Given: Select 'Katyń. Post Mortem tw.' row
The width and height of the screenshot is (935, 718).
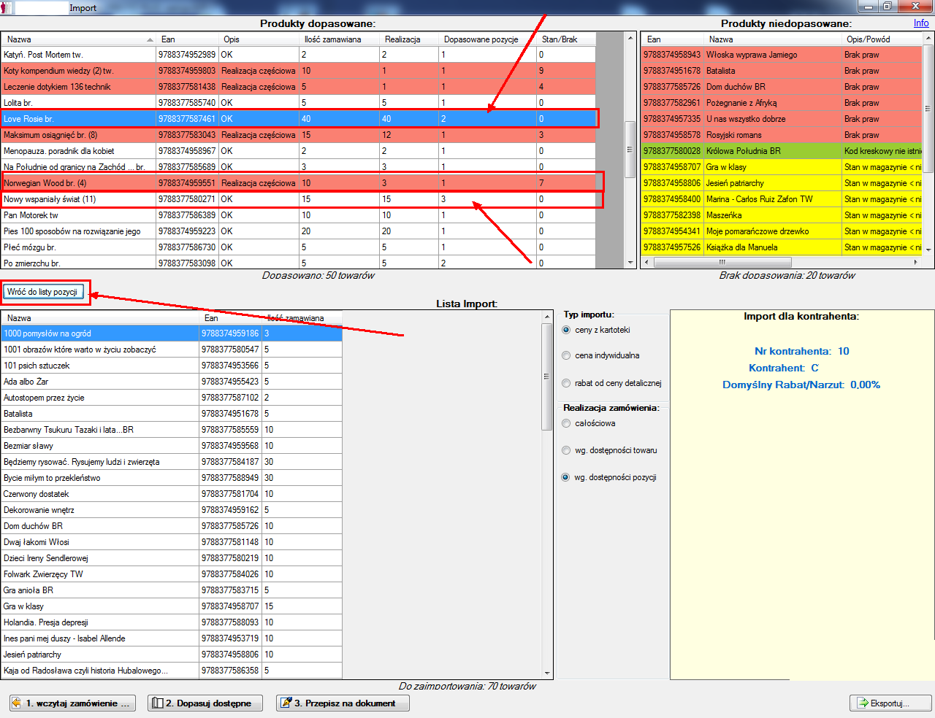Looking at the screenshot, I should (x=298, y=55).
